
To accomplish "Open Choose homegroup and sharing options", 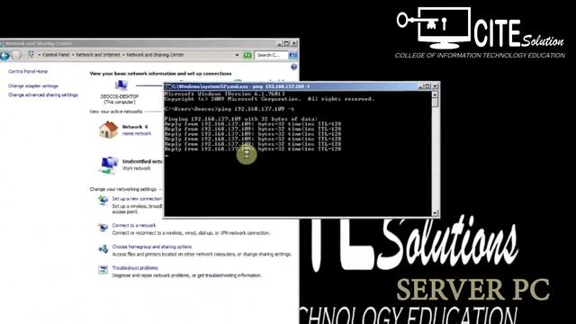I will click(x=152, y=247).
